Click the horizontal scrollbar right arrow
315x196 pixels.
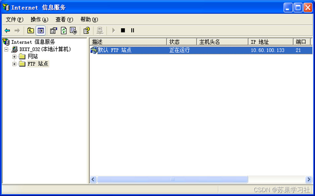tap(308, 179)
